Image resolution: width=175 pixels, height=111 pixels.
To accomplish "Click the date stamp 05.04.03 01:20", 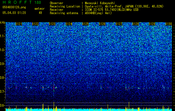I will [x=14, y=13].
